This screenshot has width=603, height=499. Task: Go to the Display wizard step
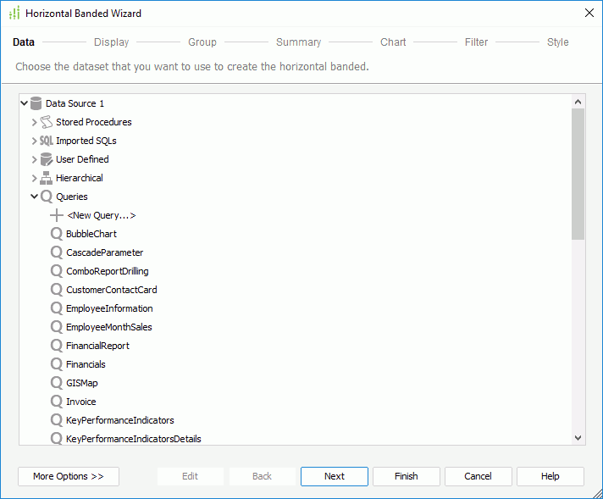[112, 42]
